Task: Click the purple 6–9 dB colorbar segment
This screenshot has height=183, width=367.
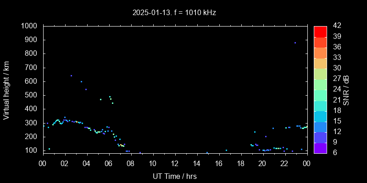Action: click(x=320, y=147)
